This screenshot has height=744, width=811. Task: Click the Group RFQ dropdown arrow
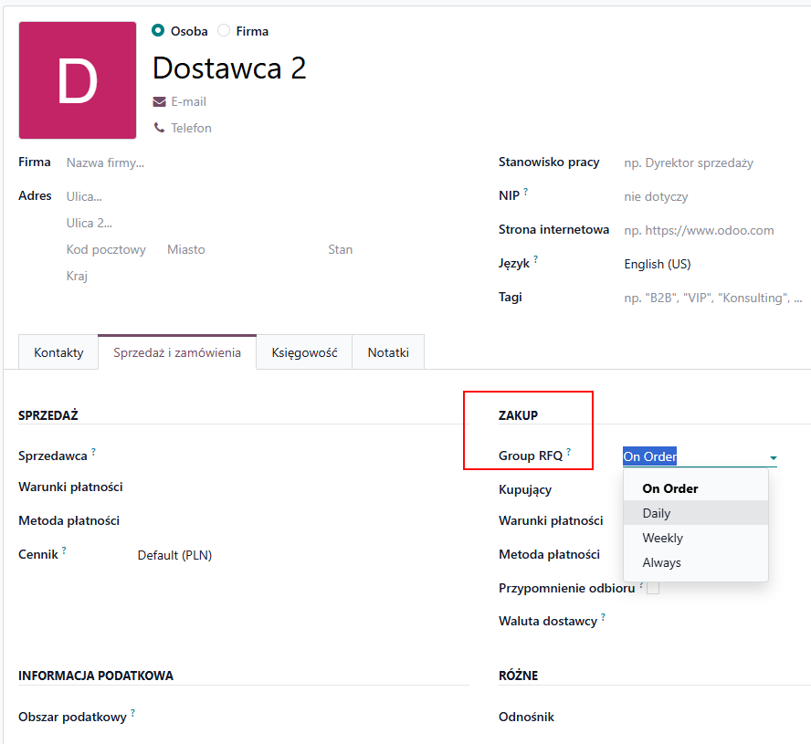773,457
